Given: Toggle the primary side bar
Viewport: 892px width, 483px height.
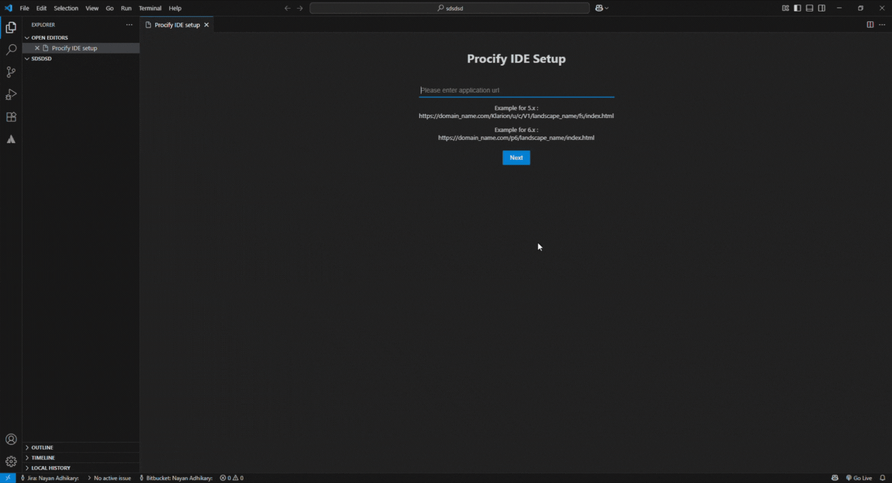Looking at the screenshot, I should pyautogui.click(x=797, y=8).
